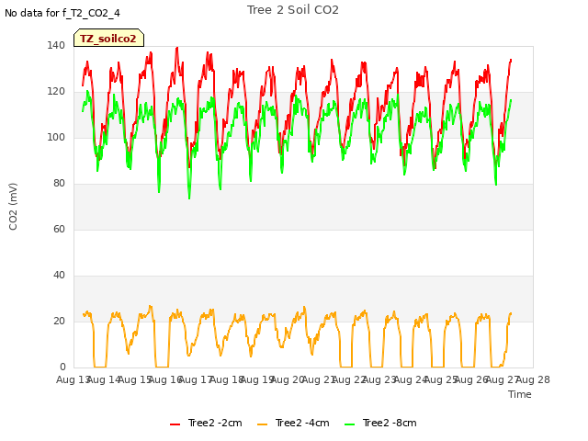Toggle the Tree2 -4cm legend entry

pos(293,423)
